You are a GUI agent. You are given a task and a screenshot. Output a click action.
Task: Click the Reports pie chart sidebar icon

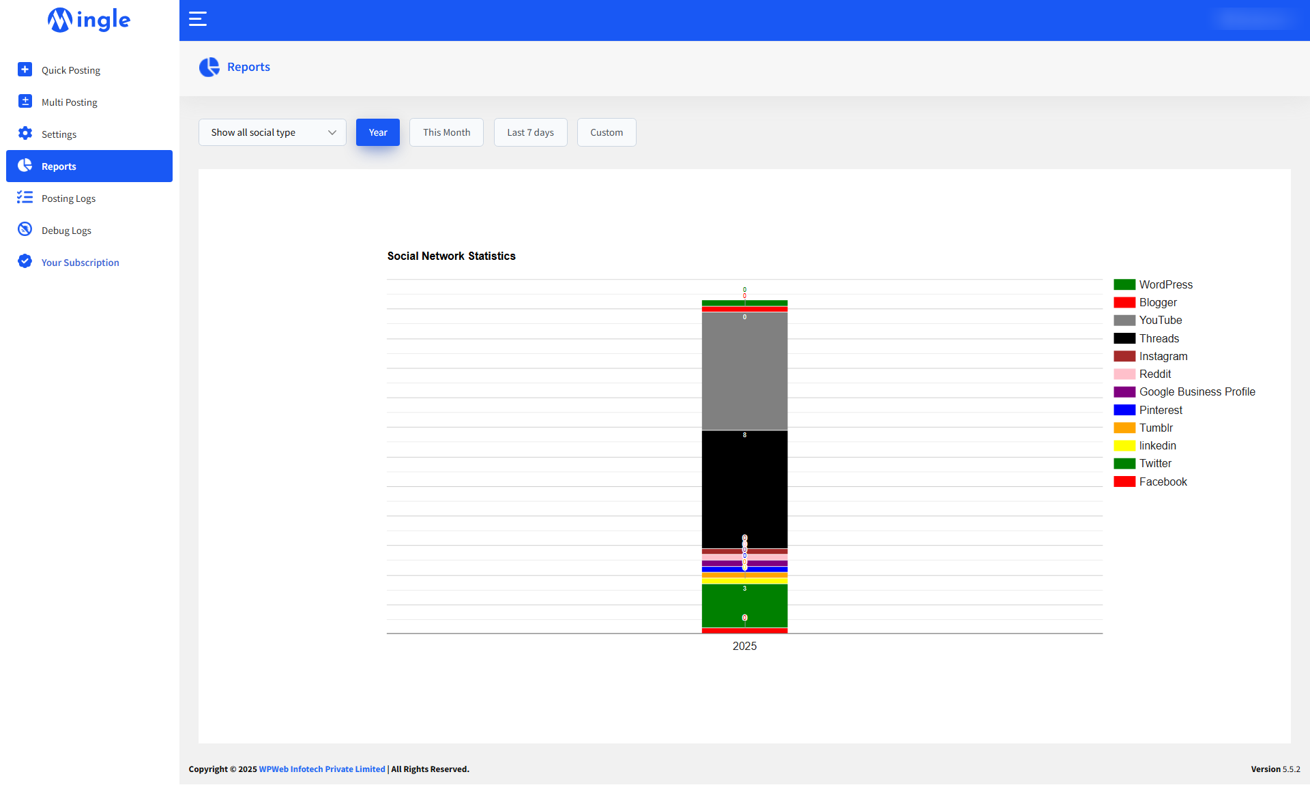(x=25, y=166)
